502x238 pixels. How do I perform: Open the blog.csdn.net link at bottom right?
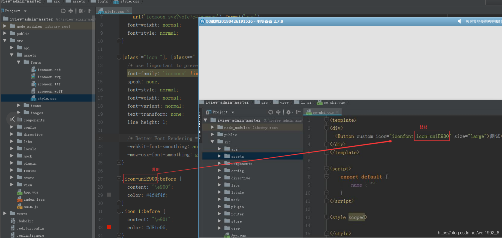(x=468, y=233)
